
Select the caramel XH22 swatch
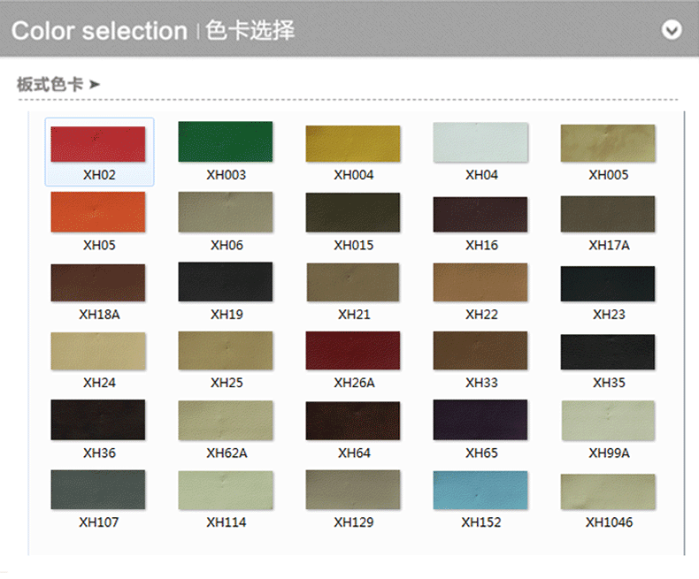tap(480, 282)
